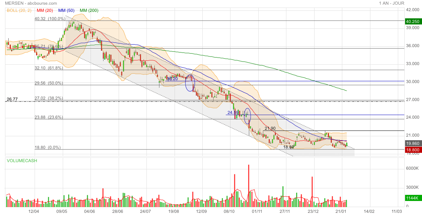Click the 21.90 resistance label
Image resolution: width=422 pixels, height=215 pixels.
coord(270,129)
